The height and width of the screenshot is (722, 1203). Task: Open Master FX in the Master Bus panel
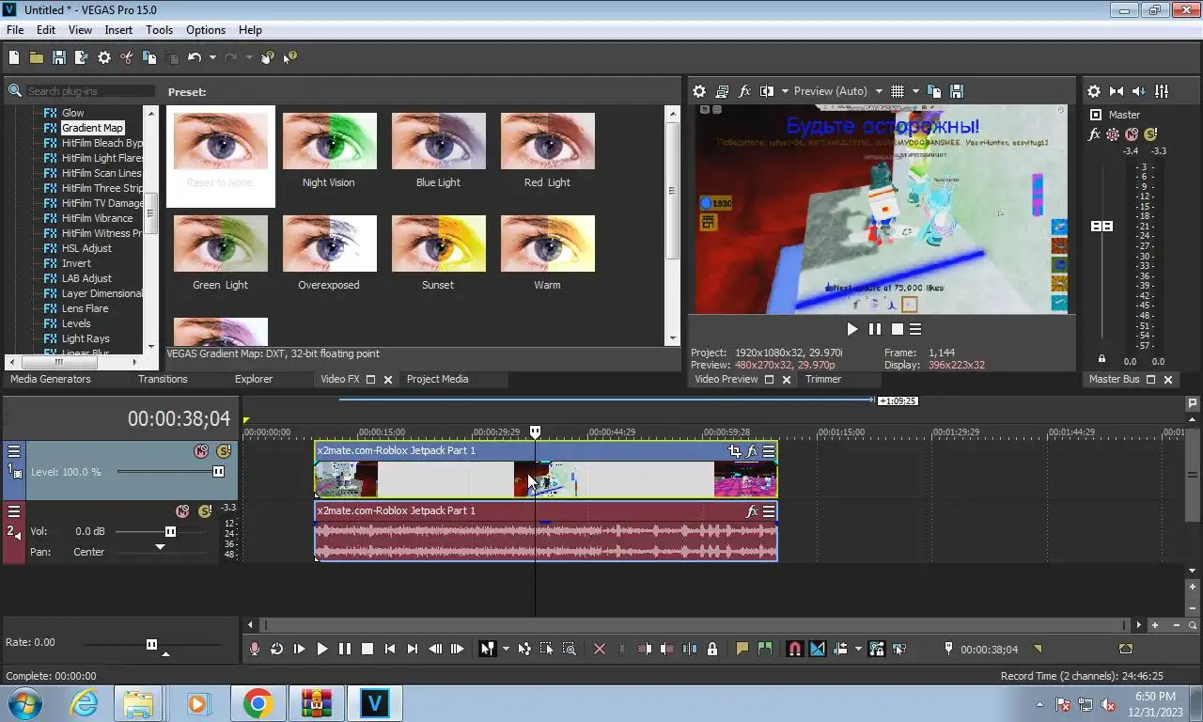tap(1094, 134)
